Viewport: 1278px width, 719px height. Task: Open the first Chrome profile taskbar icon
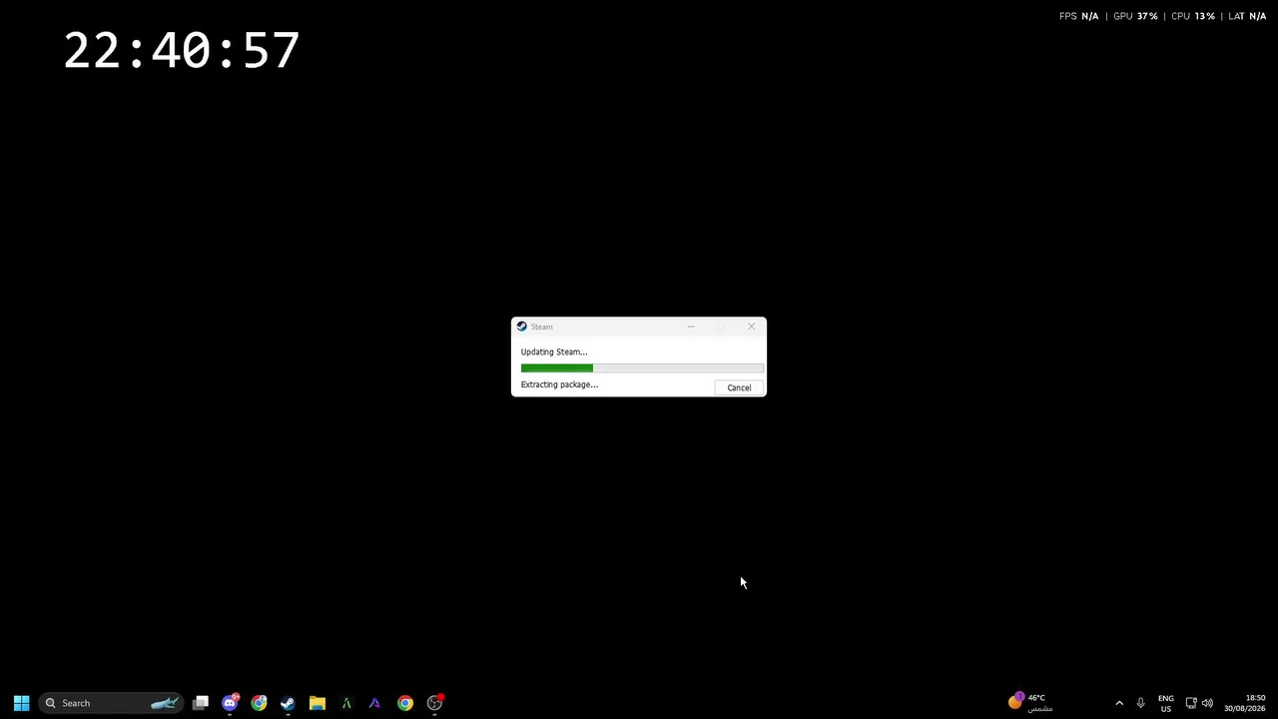pyautogui.click(x=259, y=703)
